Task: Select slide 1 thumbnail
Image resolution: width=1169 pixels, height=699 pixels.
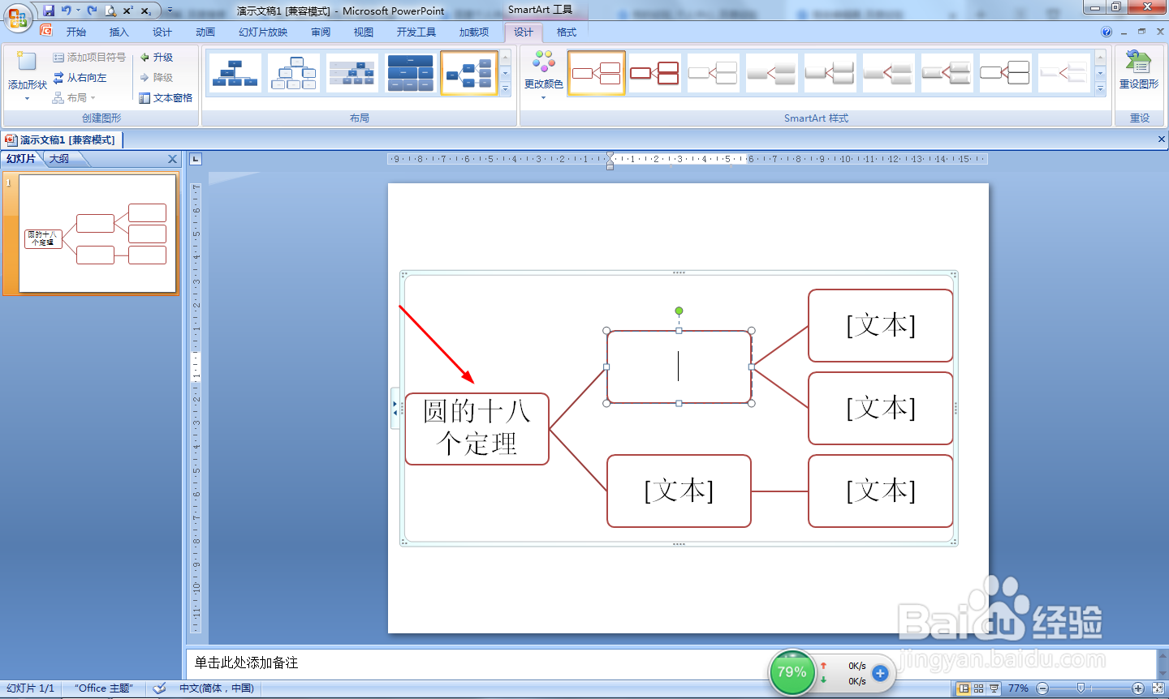Action: [97, 234]
